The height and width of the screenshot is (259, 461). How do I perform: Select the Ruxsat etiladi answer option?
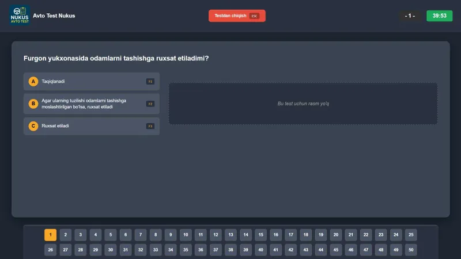[92, 126]
